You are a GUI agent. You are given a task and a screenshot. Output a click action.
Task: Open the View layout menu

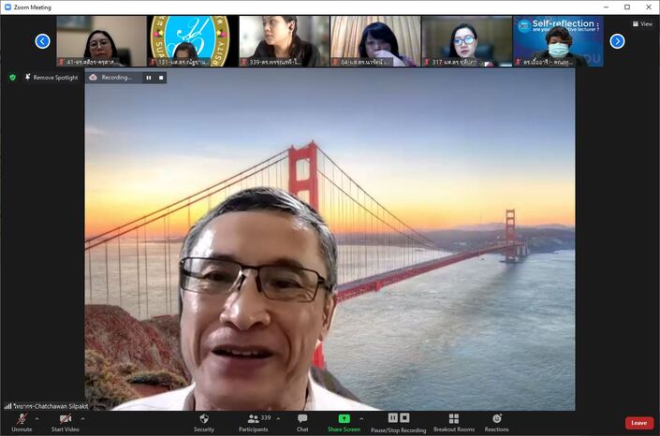[x=642, y=23]
